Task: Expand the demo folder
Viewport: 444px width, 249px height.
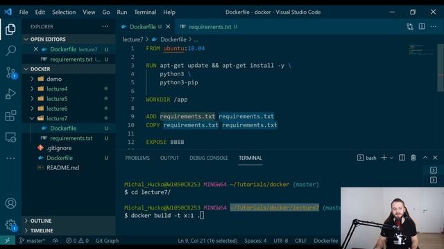Action: click(32, 79)
